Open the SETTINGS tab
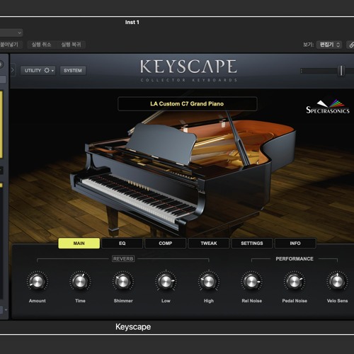Viewport: 354px width, 354px height. (x=252, y=243)
